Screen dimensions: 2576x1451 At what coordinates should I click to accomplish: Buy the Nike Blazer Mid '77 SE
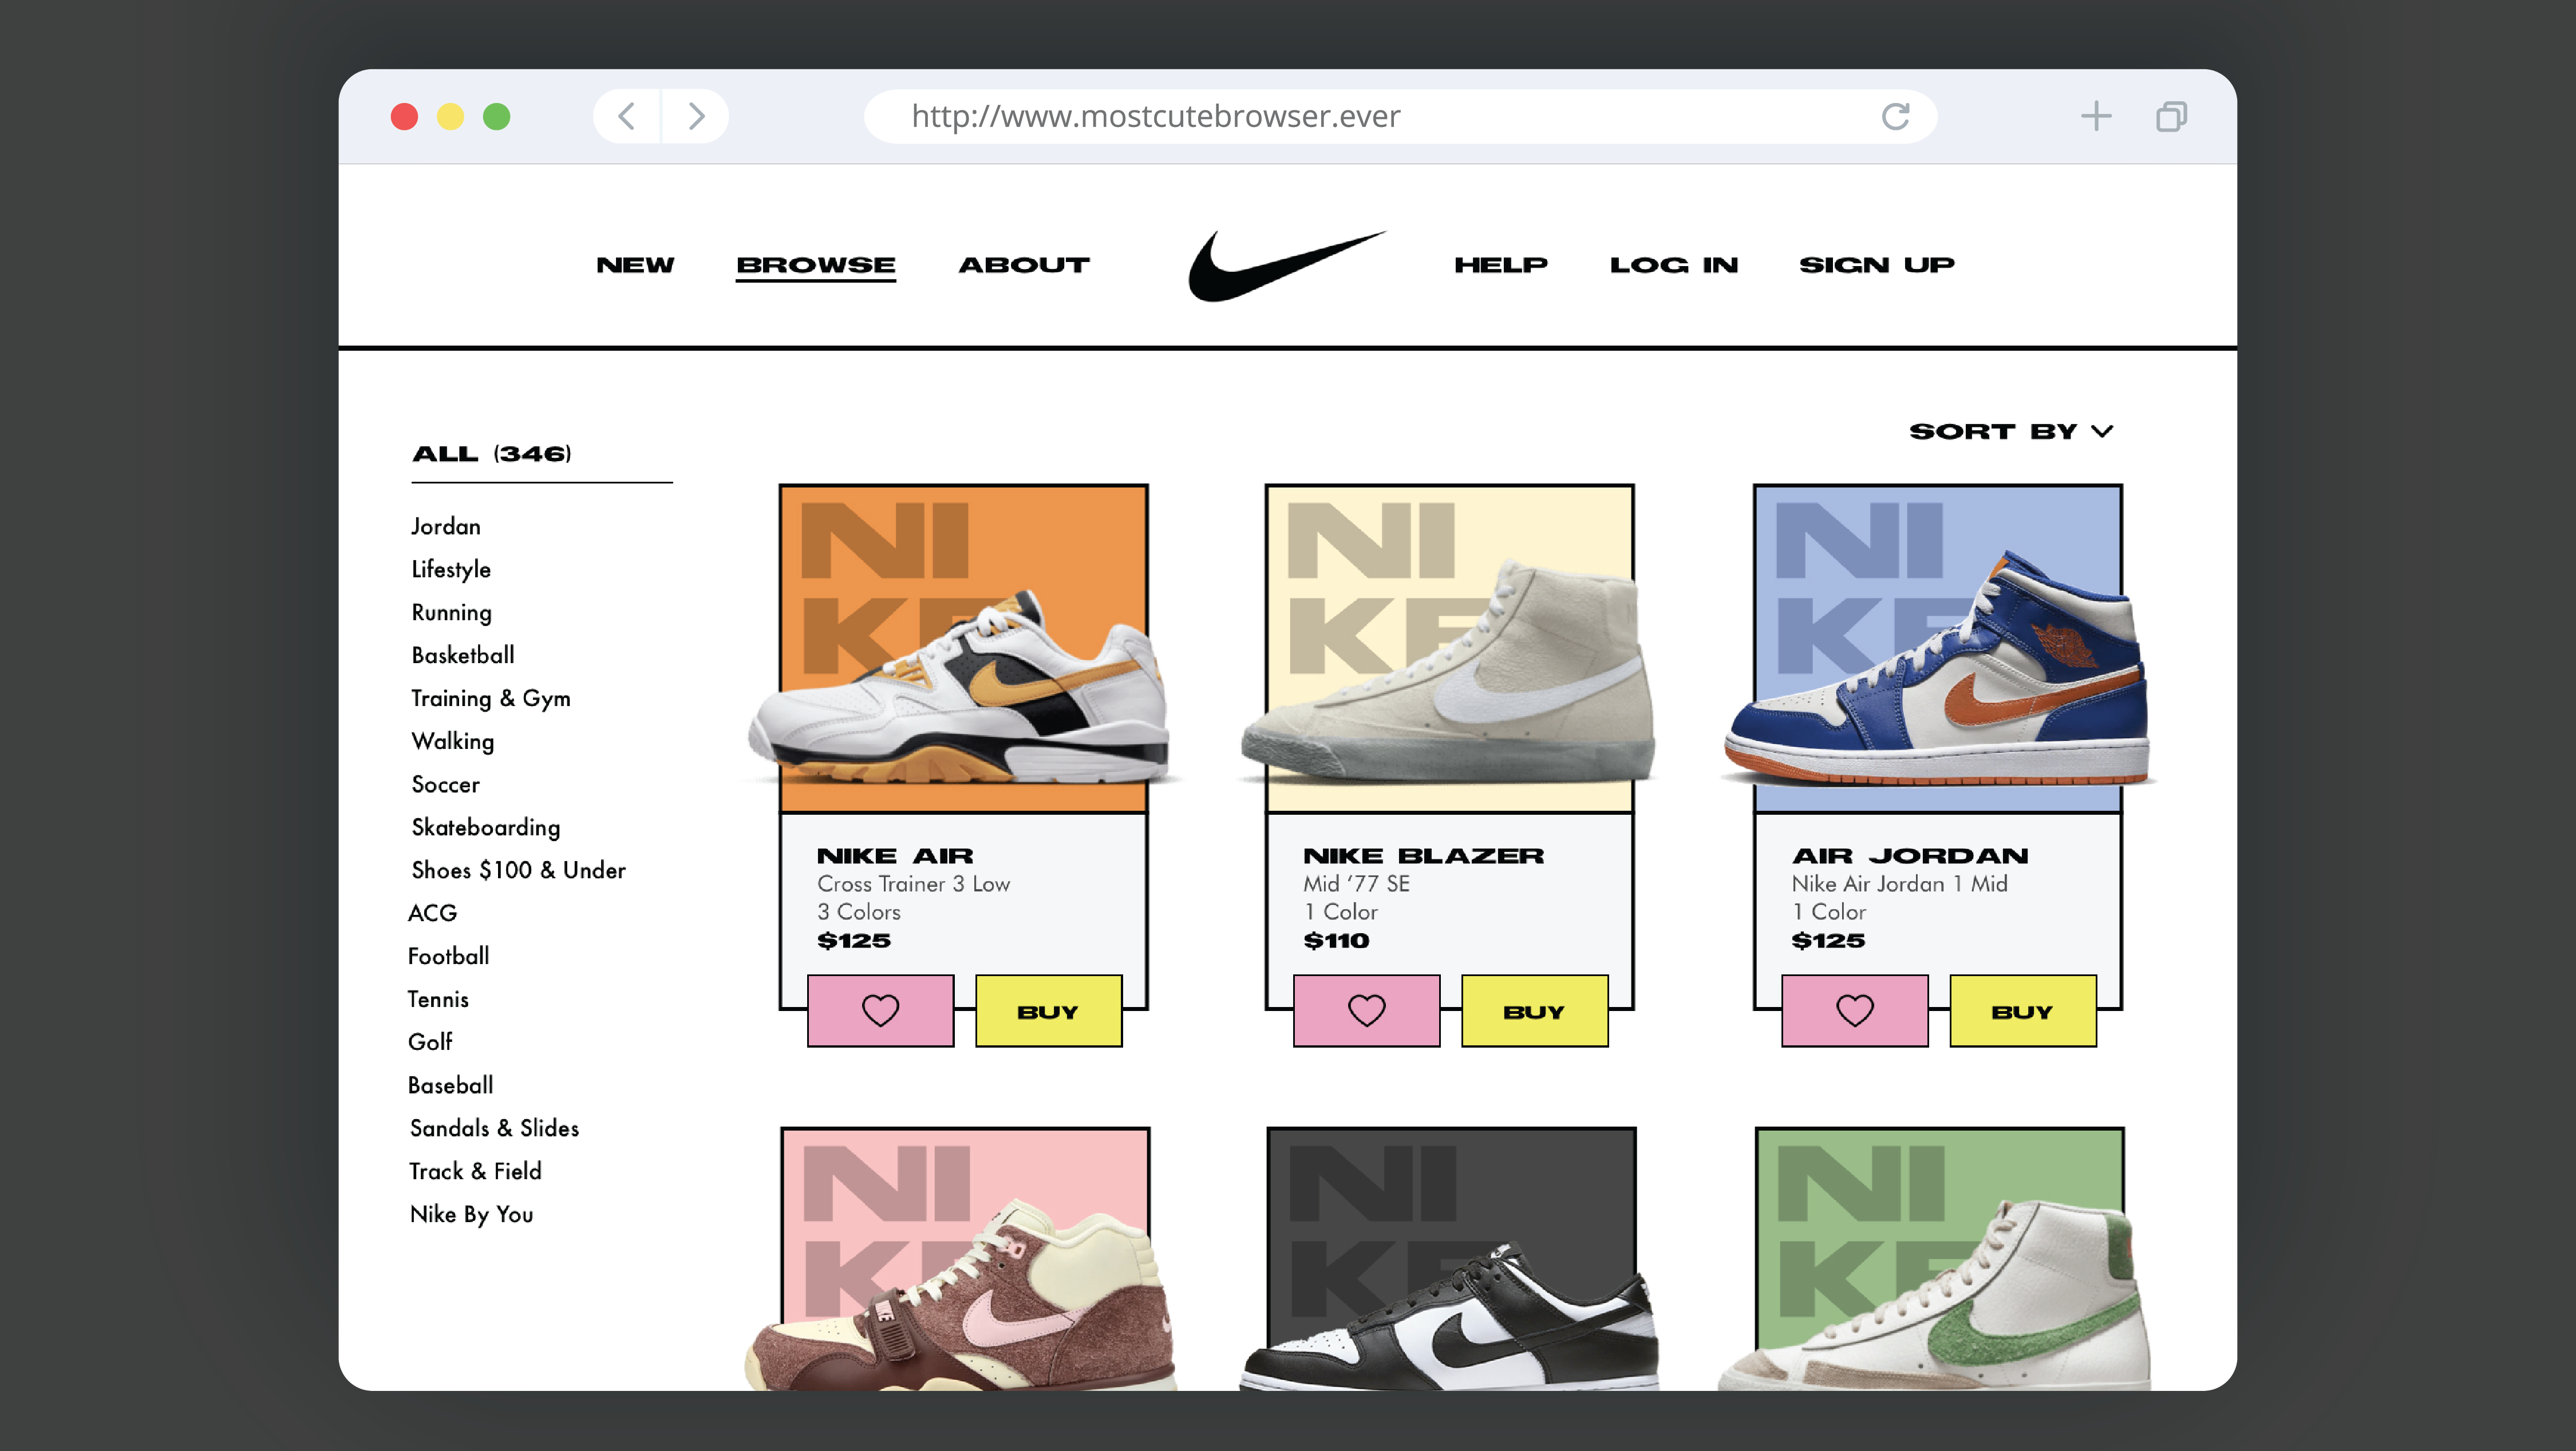(1534, 1010)
